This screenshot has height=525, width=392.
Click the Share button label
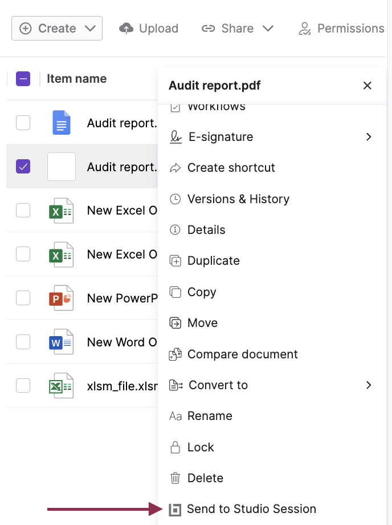point(237,29)
